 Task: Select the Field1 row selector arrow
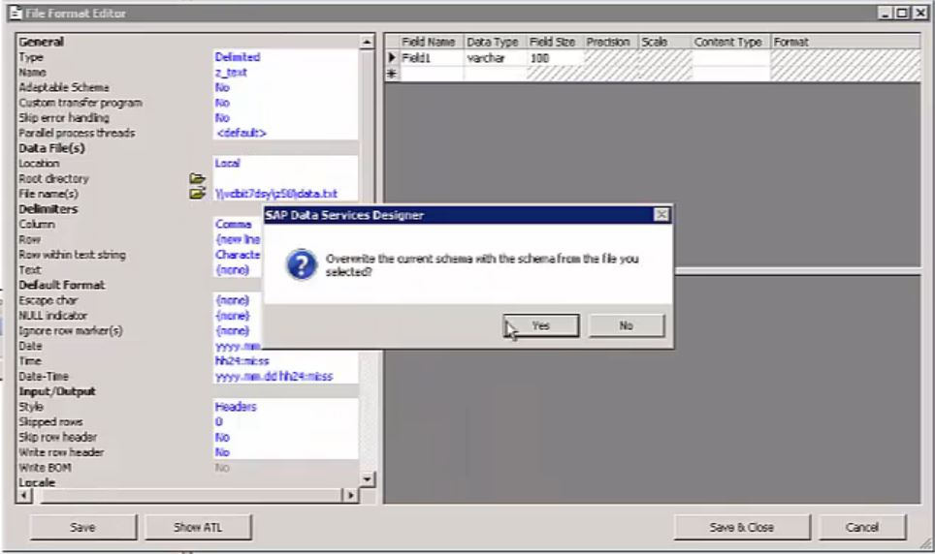[x=392, y=58]
